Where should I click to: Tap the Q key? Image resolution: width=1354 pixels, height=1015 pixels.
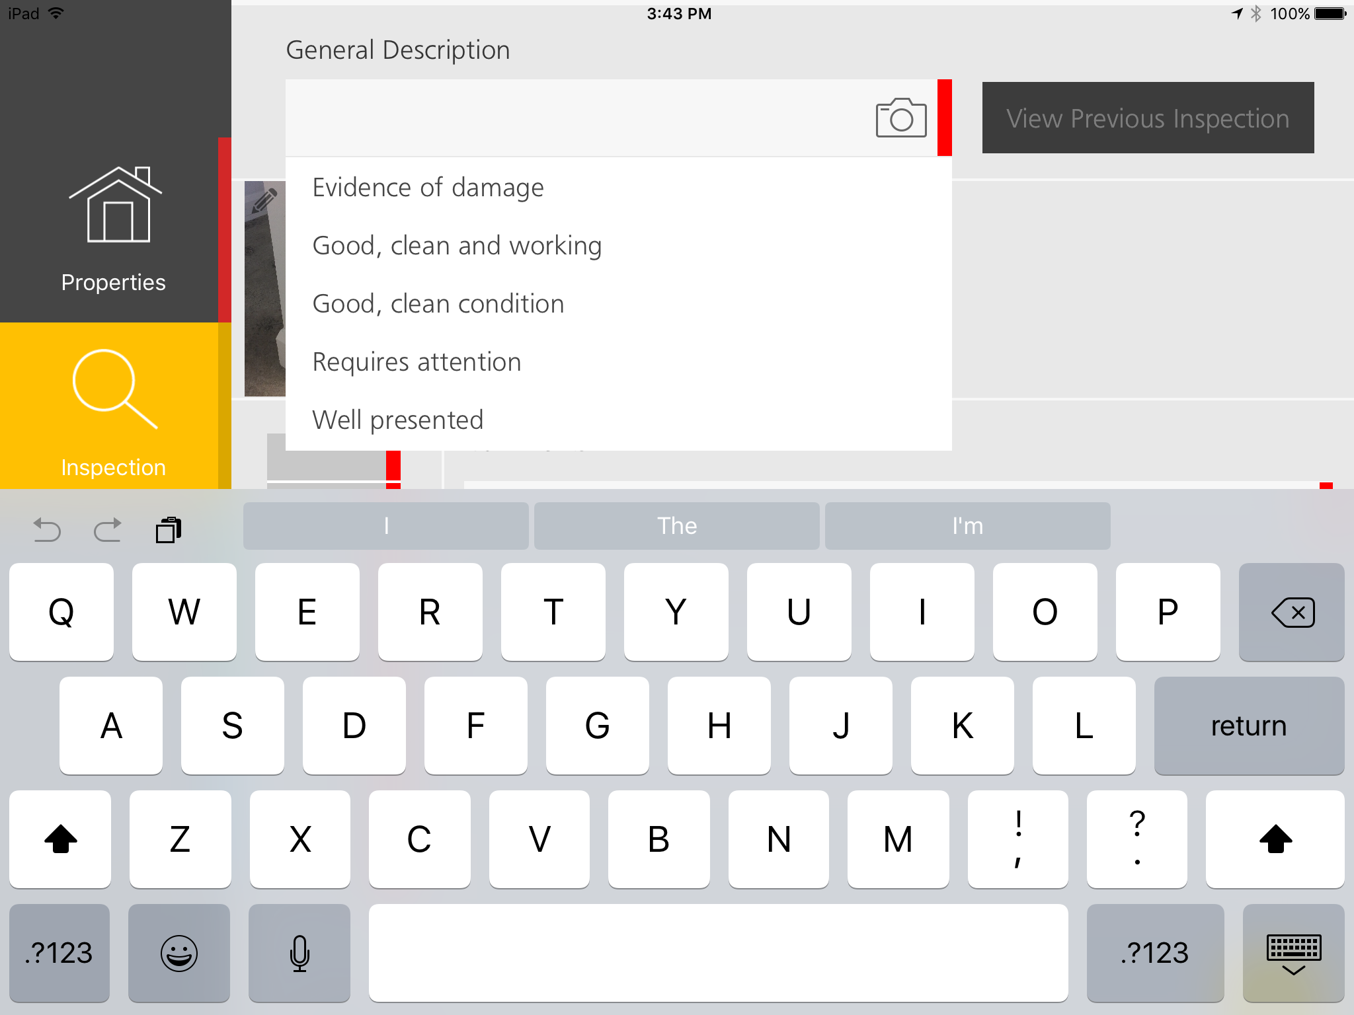click(61, 612)
